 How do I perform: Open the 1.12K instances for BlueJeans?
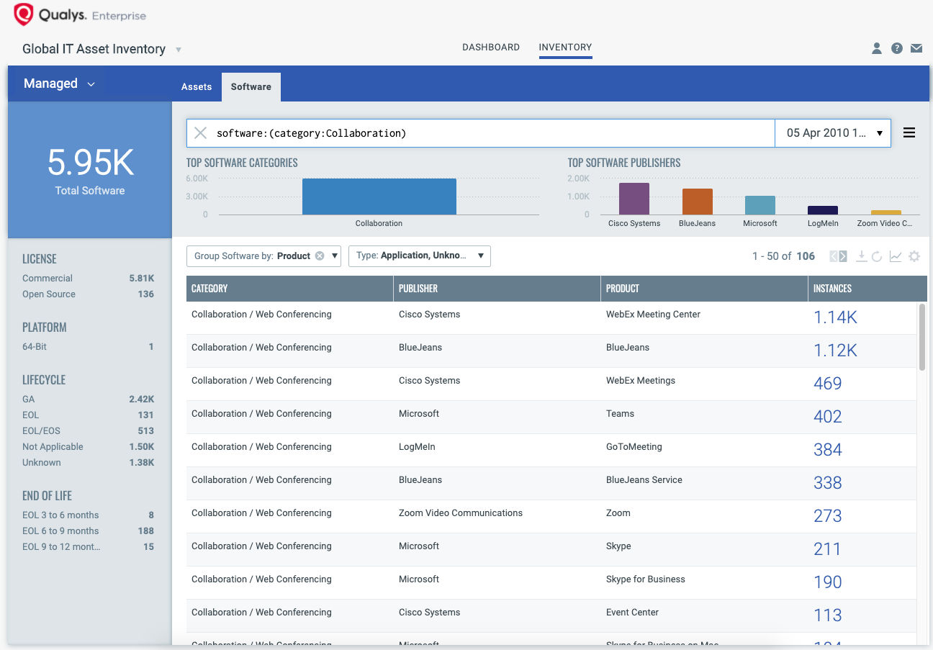pyautogui.click(x=835, y=351)
